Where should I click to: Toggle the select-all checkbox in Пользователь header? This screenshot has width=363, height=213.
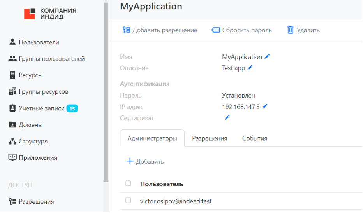(128, 183)
